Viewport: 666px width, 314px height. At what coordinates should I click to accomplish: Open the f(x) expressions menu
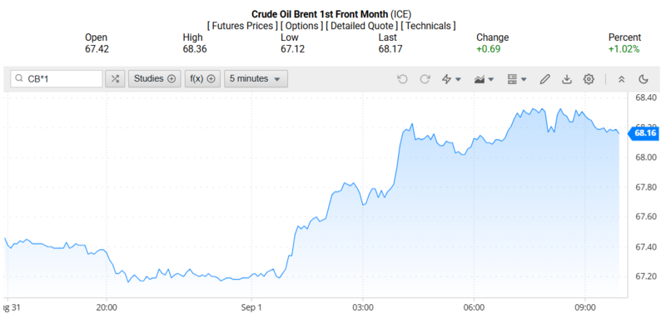[202, 78]
